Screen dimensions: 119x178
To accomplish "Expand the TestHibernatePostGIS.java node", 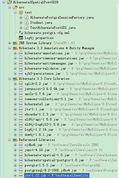I will point(21,28).
